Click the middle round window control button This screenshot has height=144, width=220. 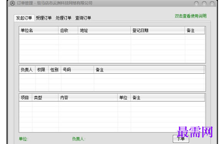(204, 3)
